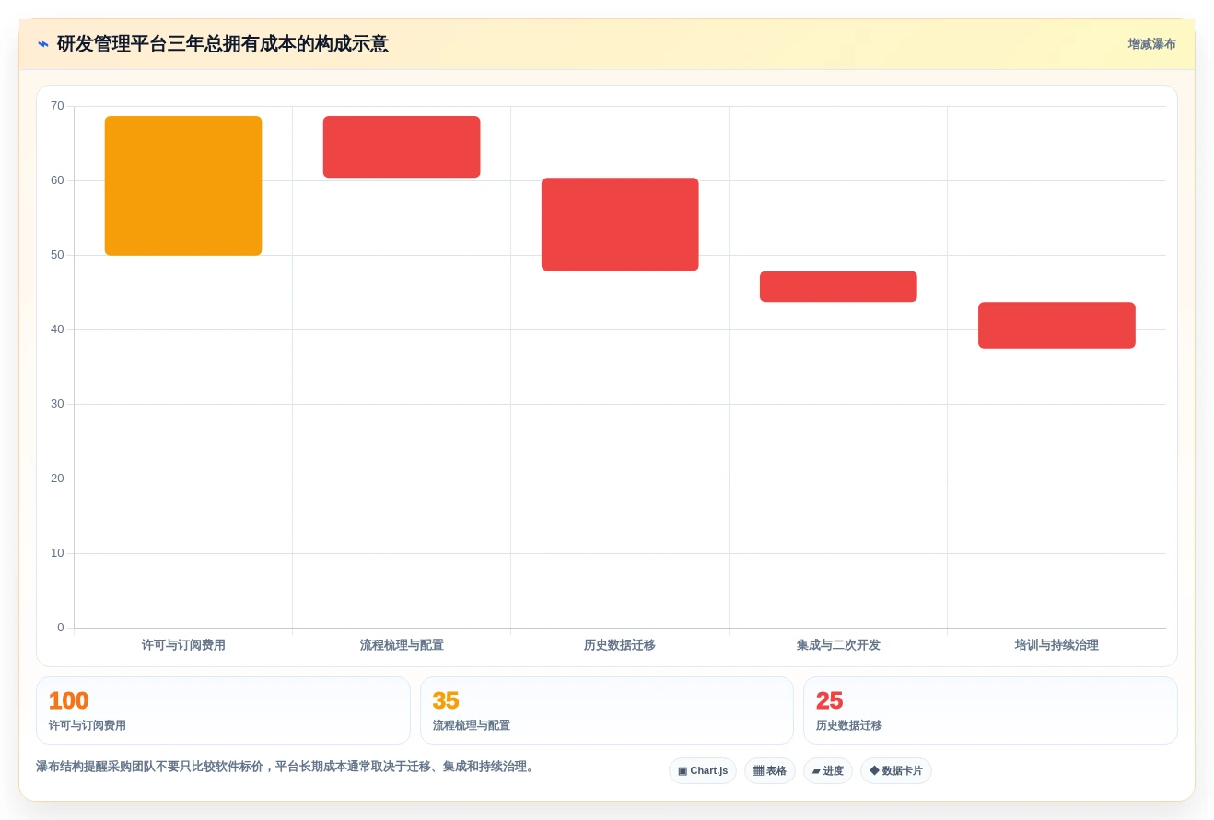Image resolution: width=1214 pixels, height=820 pixels.
Task: Click the y-axis value 60
Action: (57, 180)
